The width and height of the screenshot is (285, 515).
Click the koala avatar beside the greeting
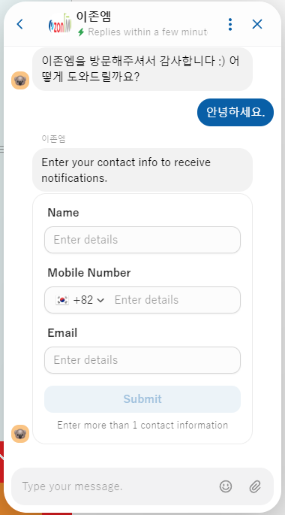coord(20,80)
